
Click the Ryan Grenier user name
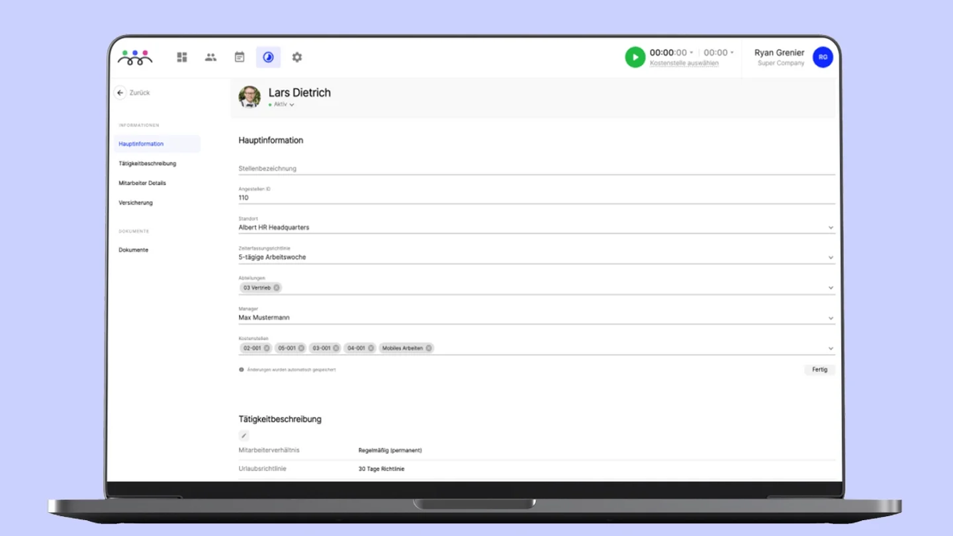tap(779, 53)
